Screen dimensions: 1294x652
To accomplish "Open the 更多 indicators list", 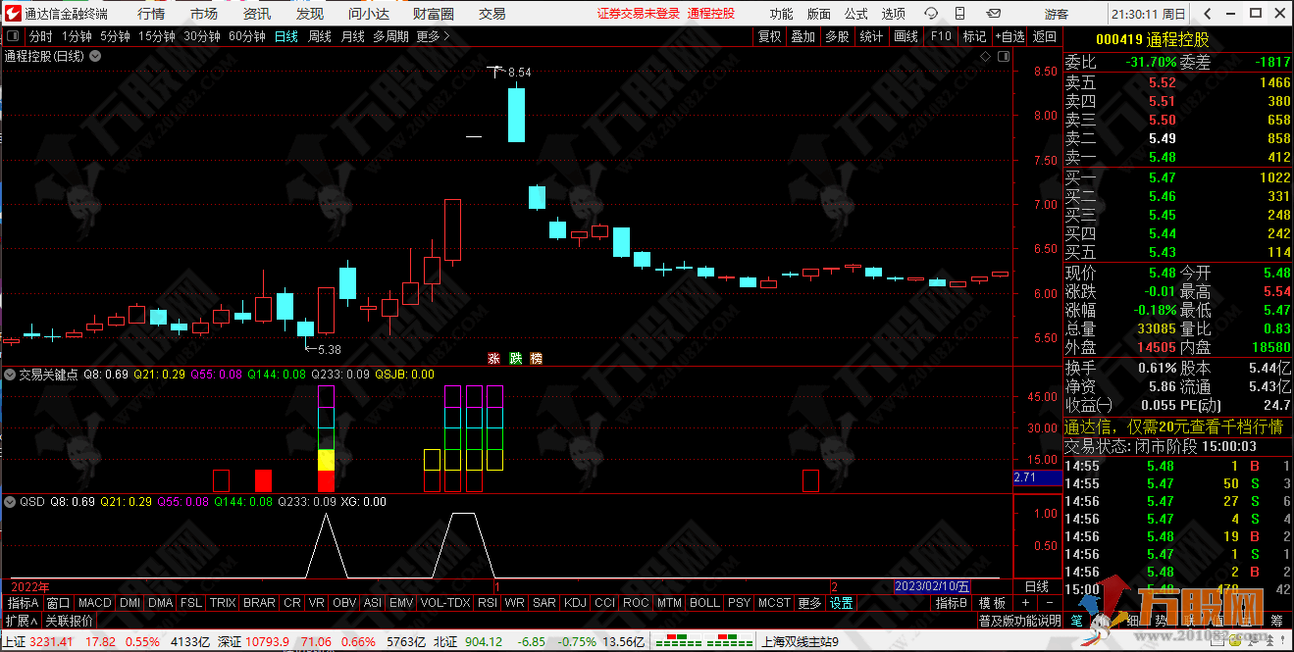I will 810,603.
